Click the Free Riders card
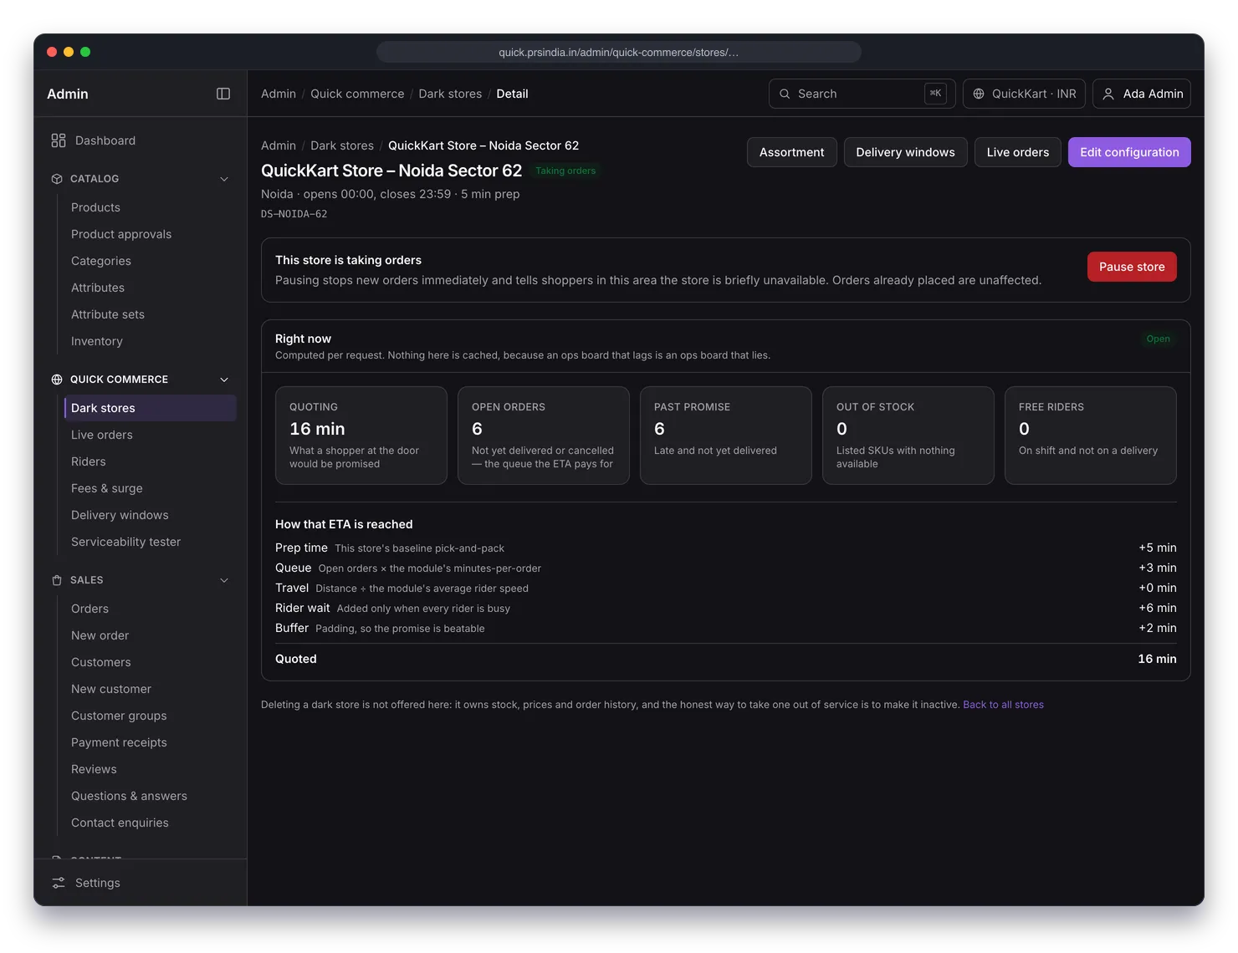Screen dimensions: 1238x953 (x=1091, y=436)
